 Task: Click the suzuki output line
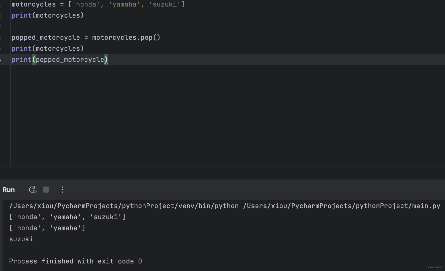[21, 239]
